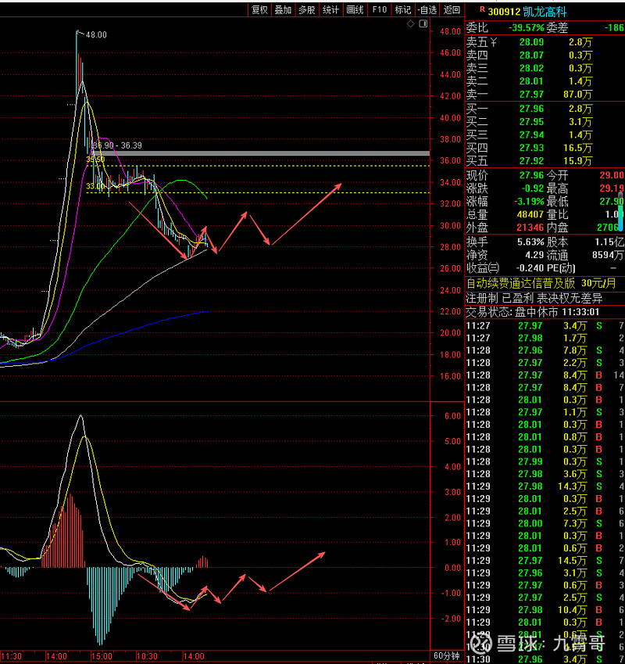Click the 标记 mark button
Image resolution: width=625 pixels, height=664 pixels.
click(402, 9)
